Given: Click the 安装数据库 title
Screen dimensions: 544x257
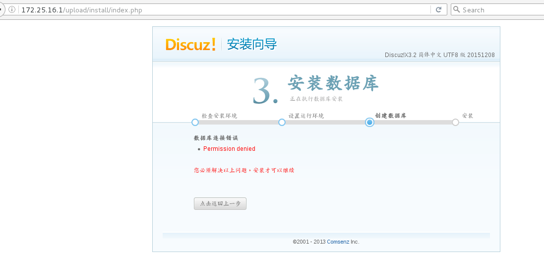Looking at the screenshot, I should click(333, 83).
